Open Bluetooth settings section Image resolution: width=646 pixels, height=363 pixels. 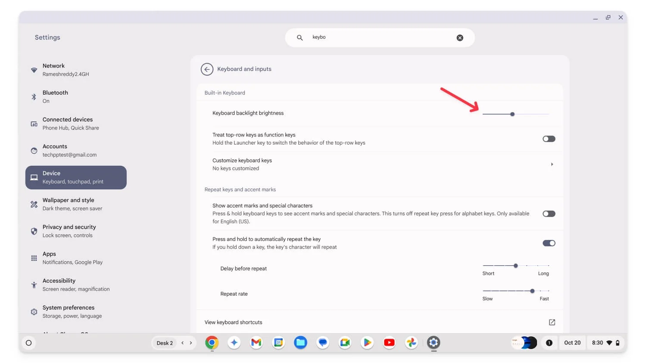click(x=76, y=97)
